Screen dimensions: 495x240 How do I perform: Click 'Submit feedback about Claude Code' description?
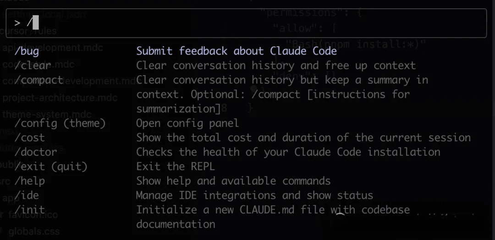tap(236, 51)
